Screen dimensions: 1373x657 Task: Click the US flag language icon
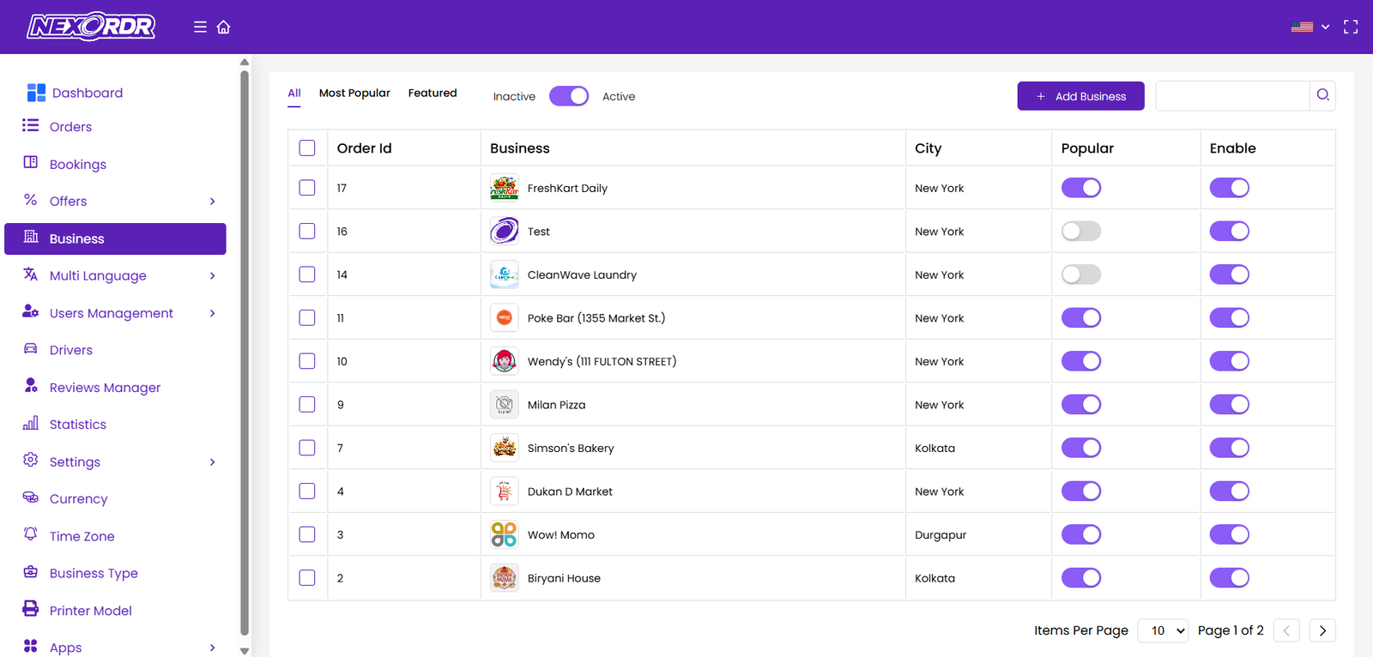click(x=1302, y=27)
